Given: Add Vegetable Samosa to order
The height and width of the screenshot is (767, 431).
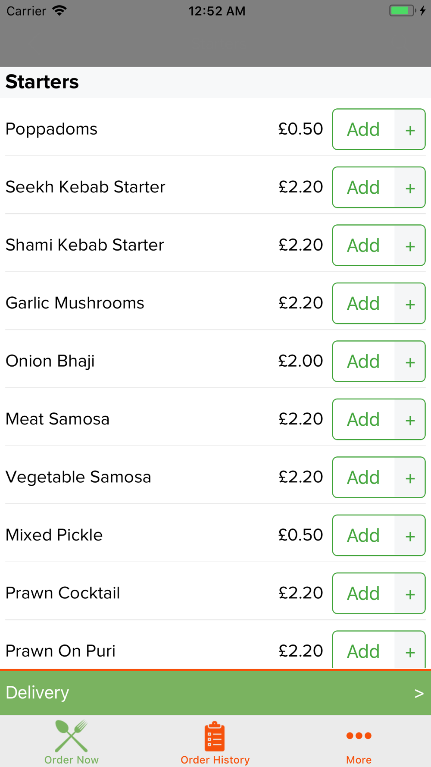Looking at the screenshot, I should pos(363,477).
